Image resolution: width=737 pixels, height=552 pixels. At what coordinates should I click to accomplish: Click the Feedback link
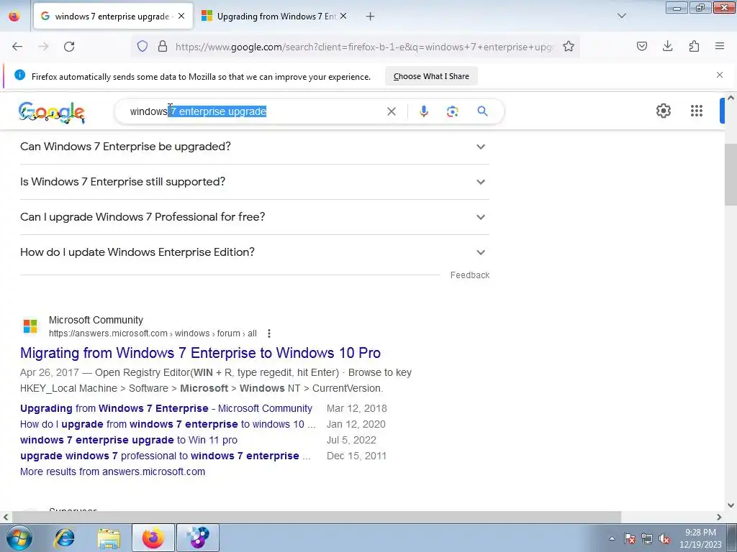pos(469,275)
